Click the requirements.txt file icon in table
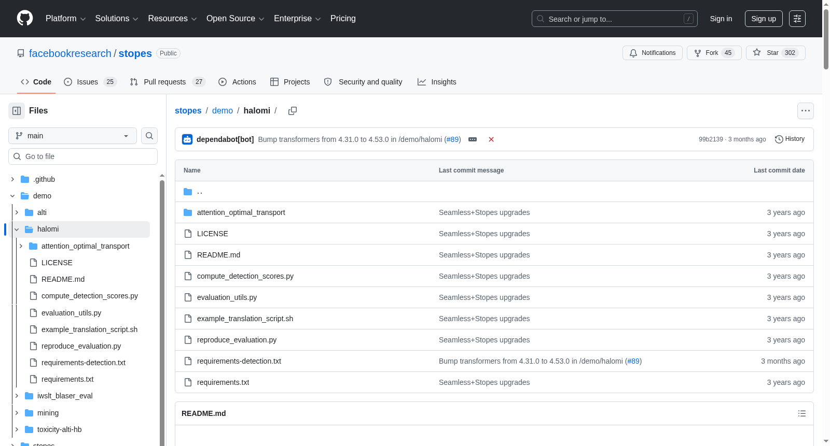The image size is (830, 446). pyautogui.click(x=188, y=382)
